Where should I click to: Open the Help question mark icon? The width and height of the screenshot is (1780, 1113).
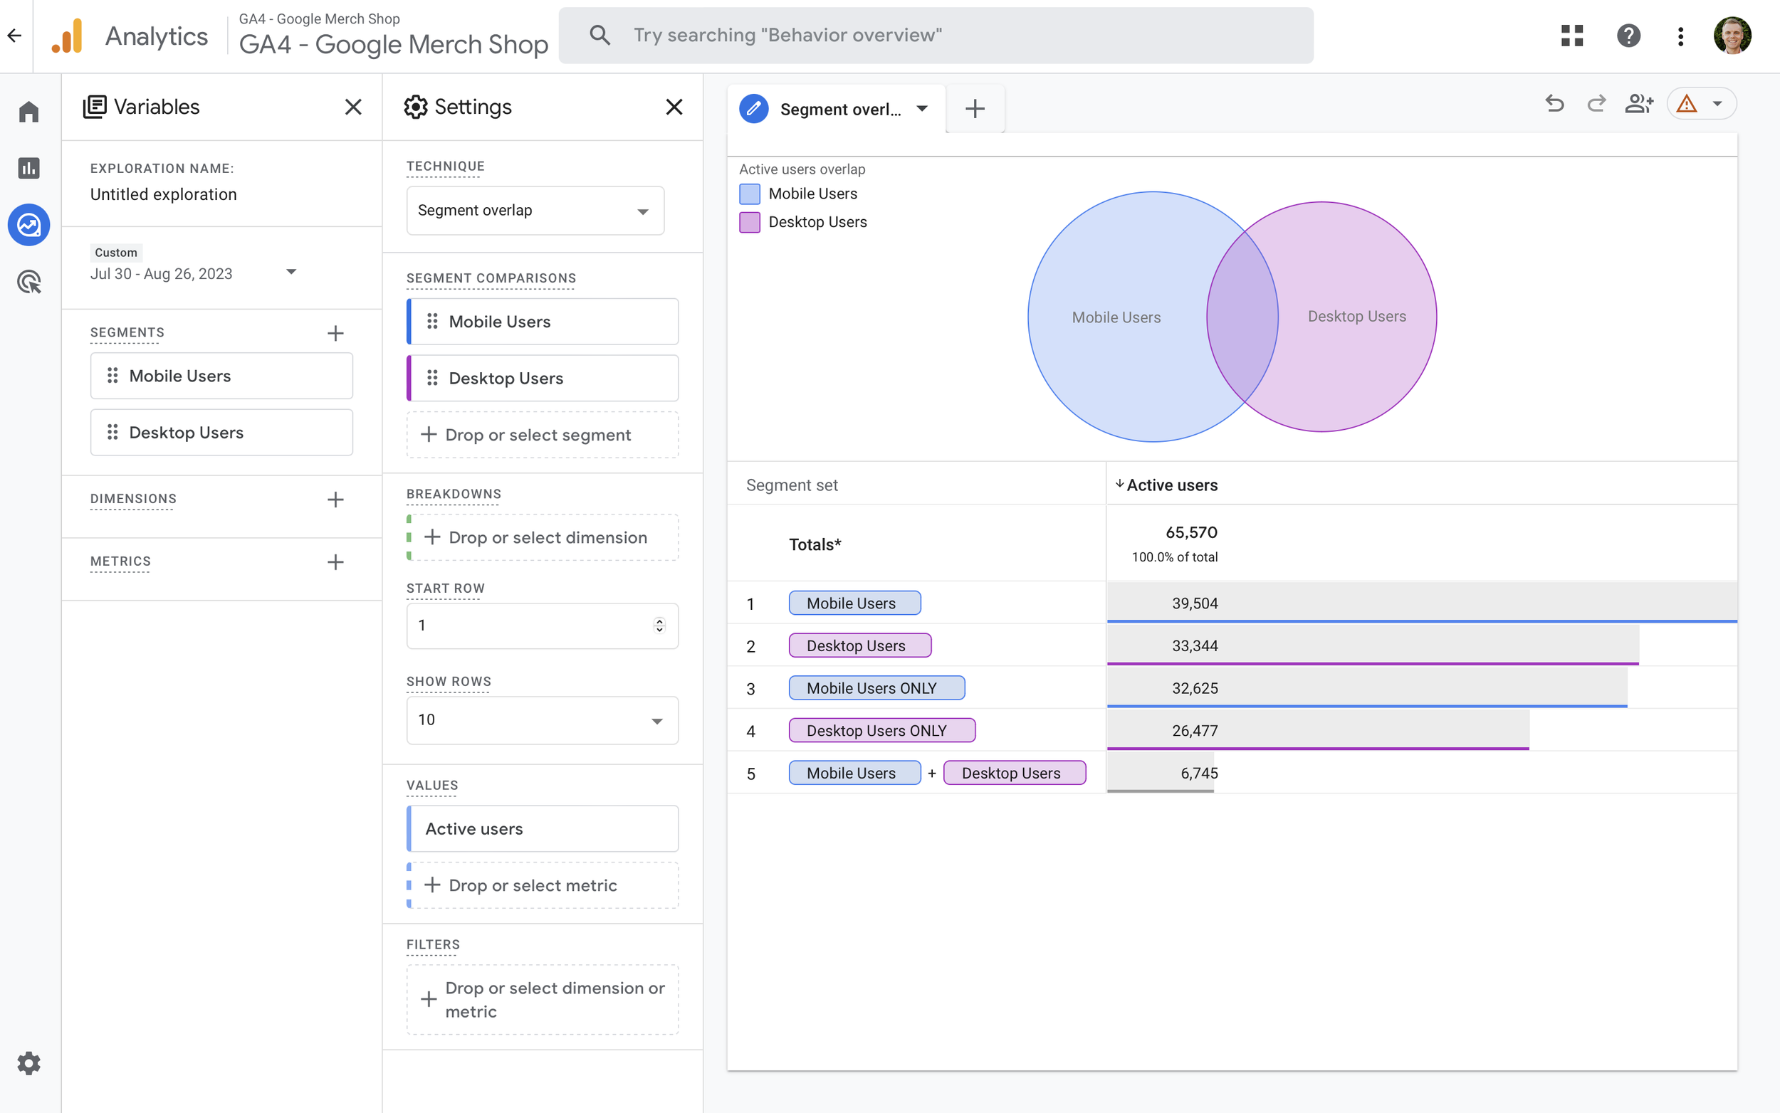(x=1628, y=36)
